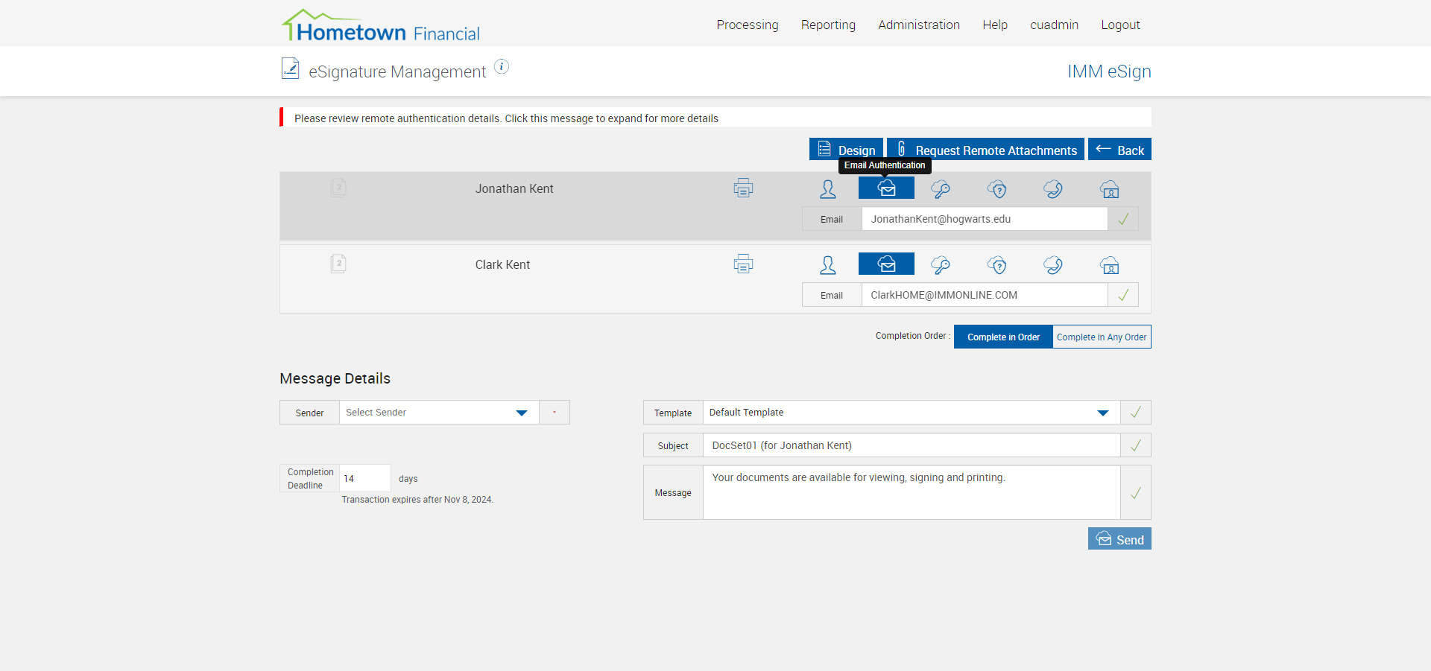Select cloud key password authentication for Jonathan Kent
This screenshot has height=671, width=1431.
941,189
